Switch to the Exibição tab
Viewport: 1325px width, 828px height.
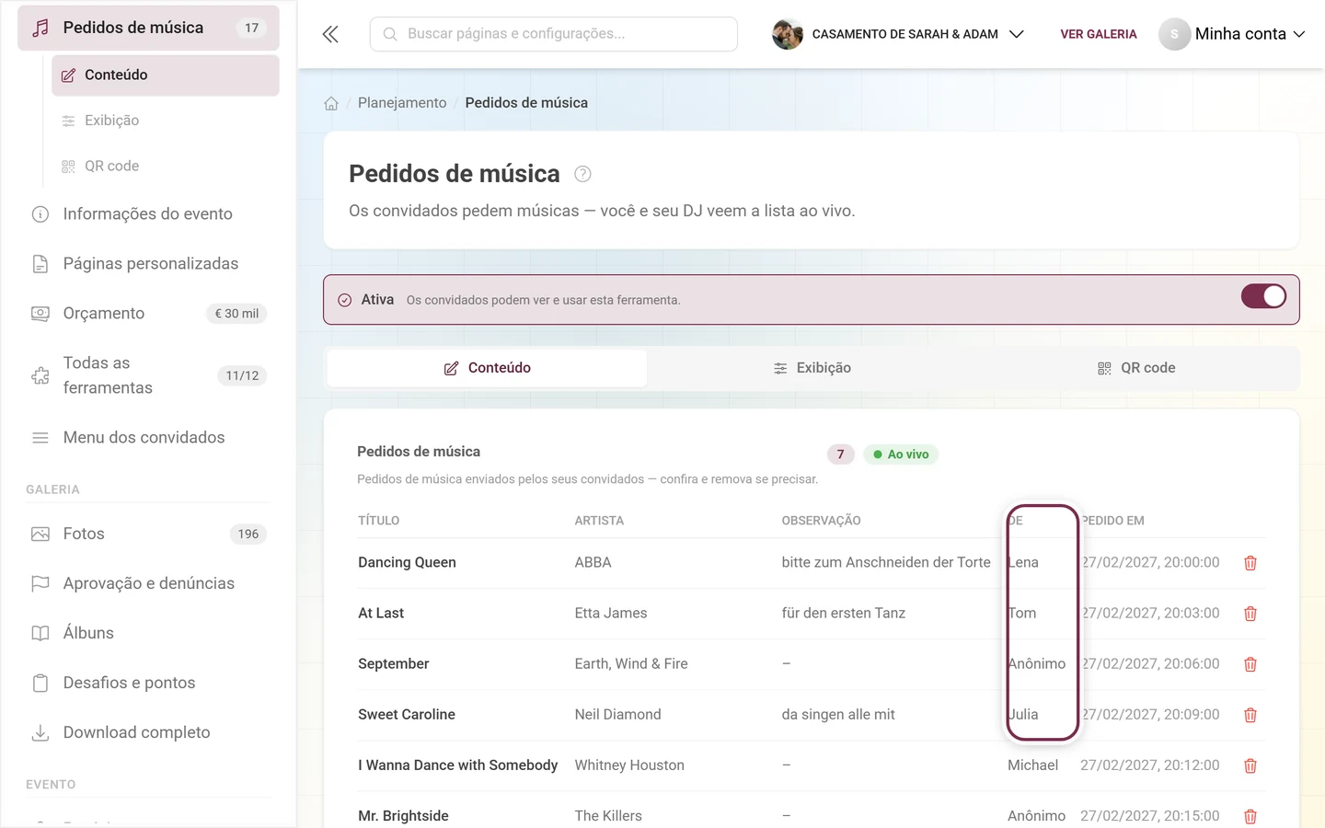(x=812, y=368)
